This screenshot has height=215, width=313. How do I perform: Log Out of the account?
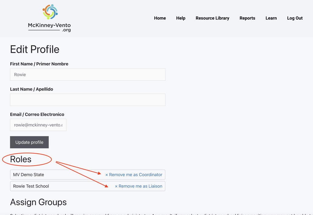point(294,18)
